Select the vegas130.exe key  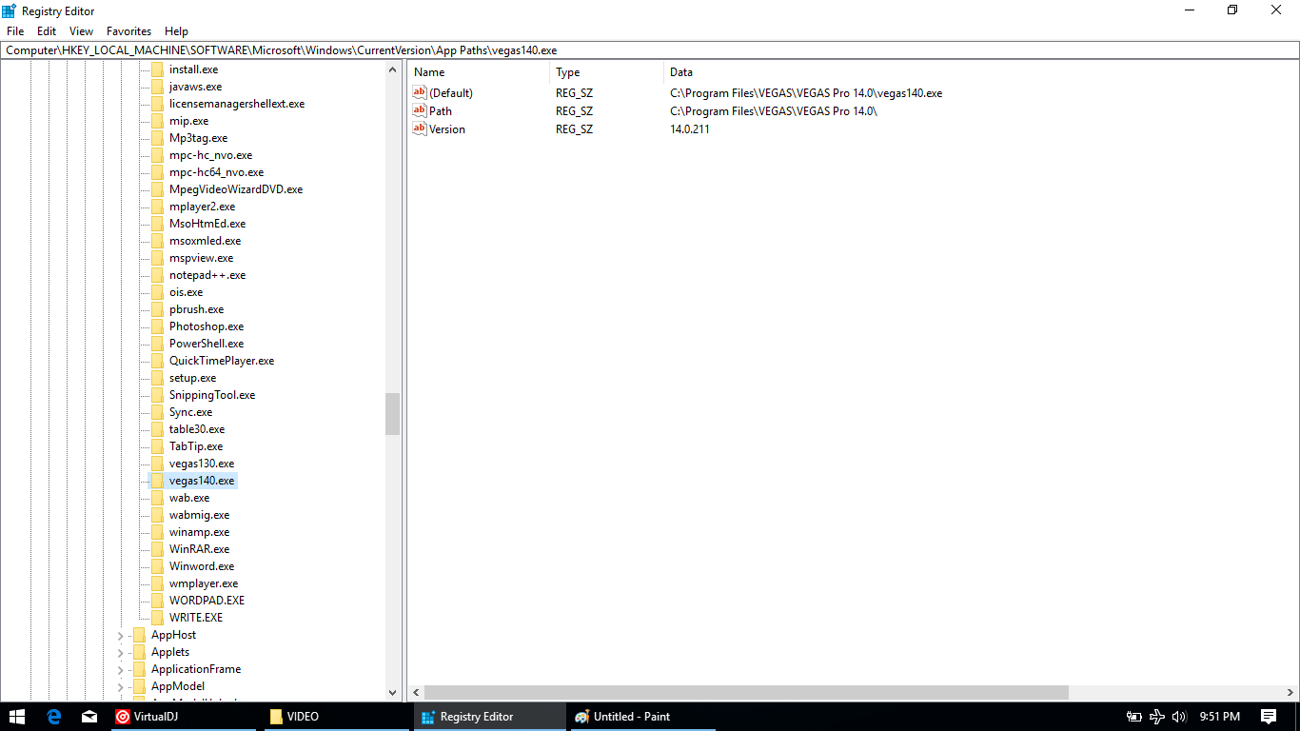click(x=201, y=464)
